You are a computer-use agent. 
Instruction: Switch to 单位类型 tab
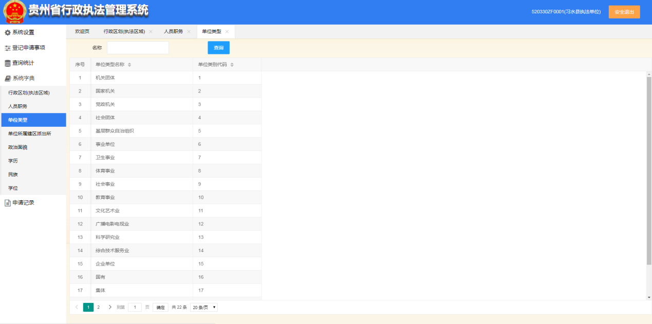coord(212,32)
